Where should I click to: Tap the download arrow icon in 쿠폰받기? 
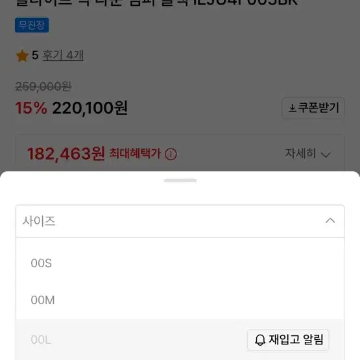click(x=292, y=108)
